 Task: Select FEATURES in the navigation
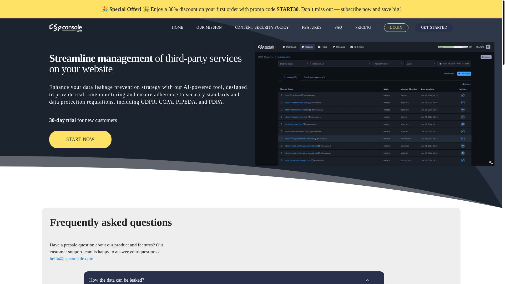(312, 28)
